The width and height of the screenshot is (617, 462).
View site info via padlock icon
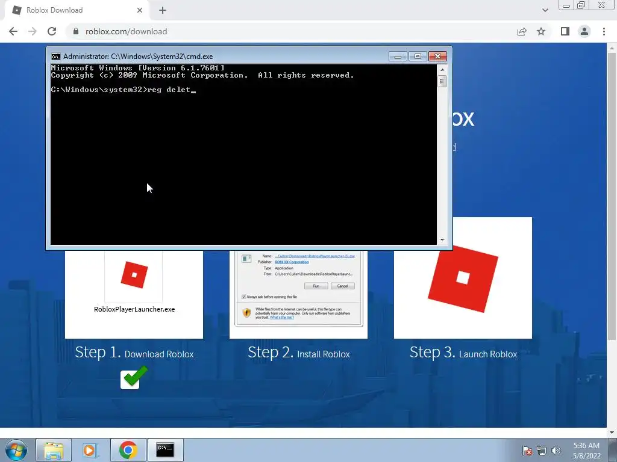(76, 31)
